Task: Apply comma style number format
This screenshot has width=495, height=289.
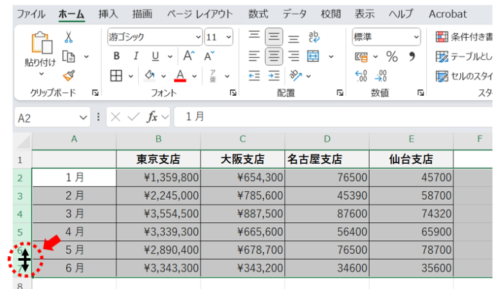Action: click(411, 57)
